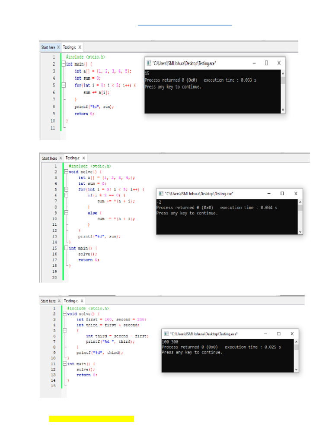Click the console output text '100 300'

(x=170, y=342)
